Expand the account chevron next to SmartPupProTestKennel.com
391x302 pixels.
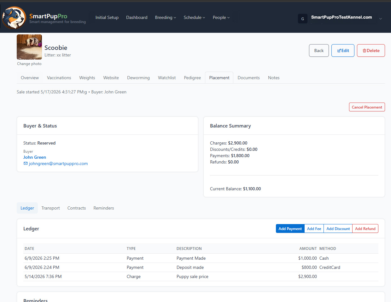tap(381, 19)
